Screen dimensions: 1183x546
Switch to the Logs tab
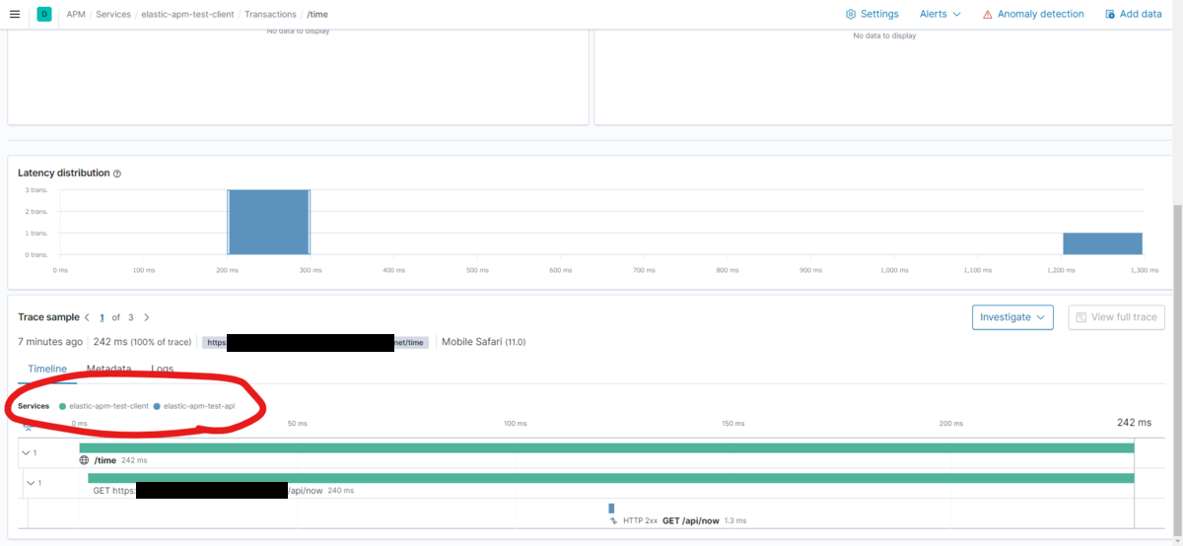coord(163,369)
